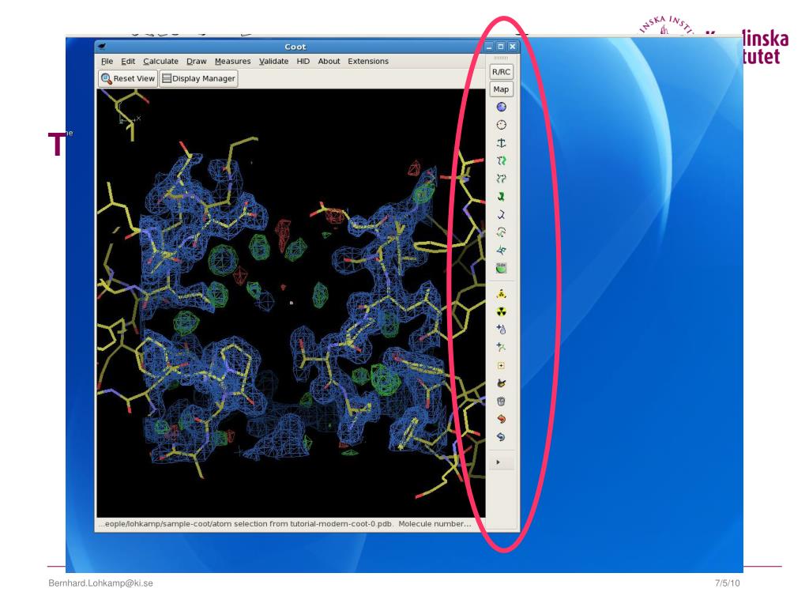Image resolution: width=809 pixels, height=607 pixels.
Task: Click the 7/5/10 date in the footer
Action: [727, 582]
